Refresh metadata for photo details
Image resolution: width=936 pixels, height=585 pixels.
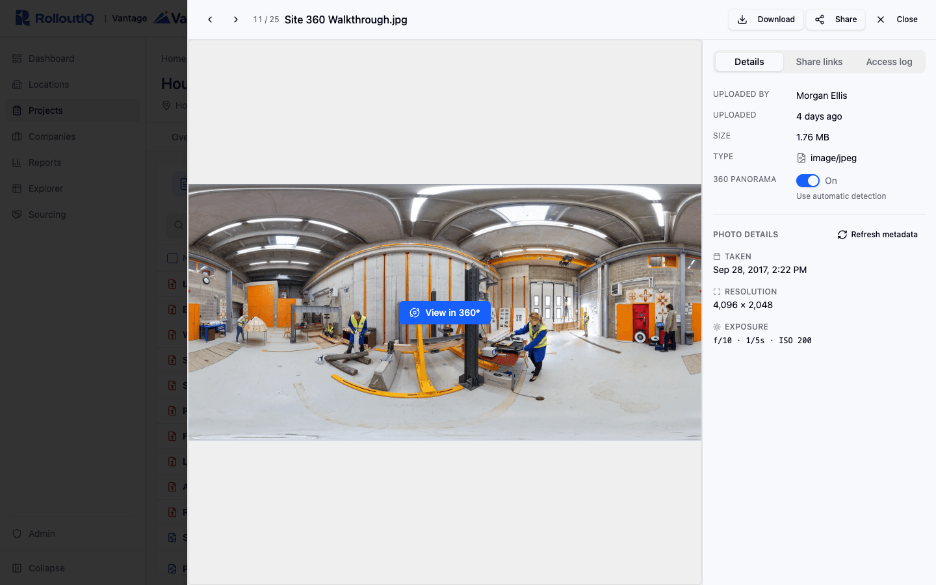[x=877, y=235]
